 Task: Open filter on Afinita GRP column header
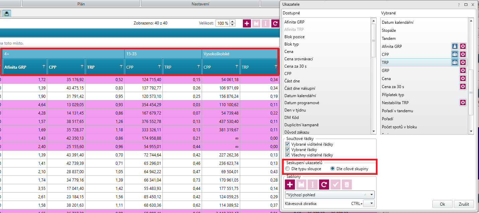(x=44, y=67)
